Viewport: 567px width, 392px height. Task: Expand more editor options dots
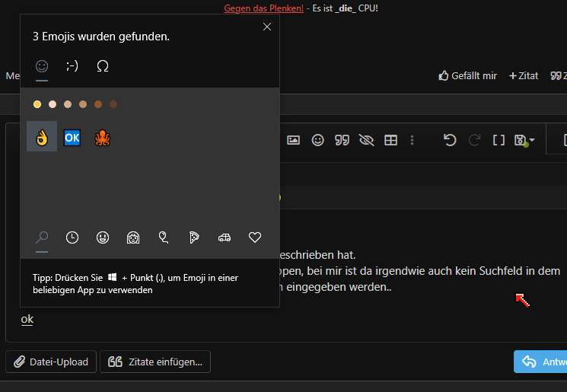[x=412, y=140]
